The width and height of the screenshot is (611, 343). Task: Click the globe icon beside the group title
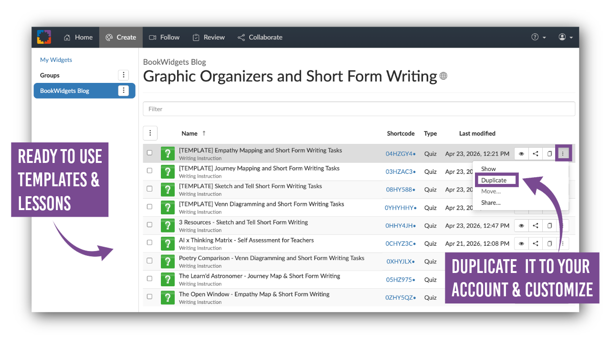click(443, 76)
